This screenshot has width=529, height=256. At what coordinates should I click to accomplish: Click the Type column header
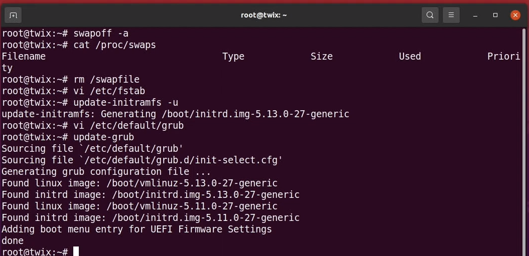233,57
